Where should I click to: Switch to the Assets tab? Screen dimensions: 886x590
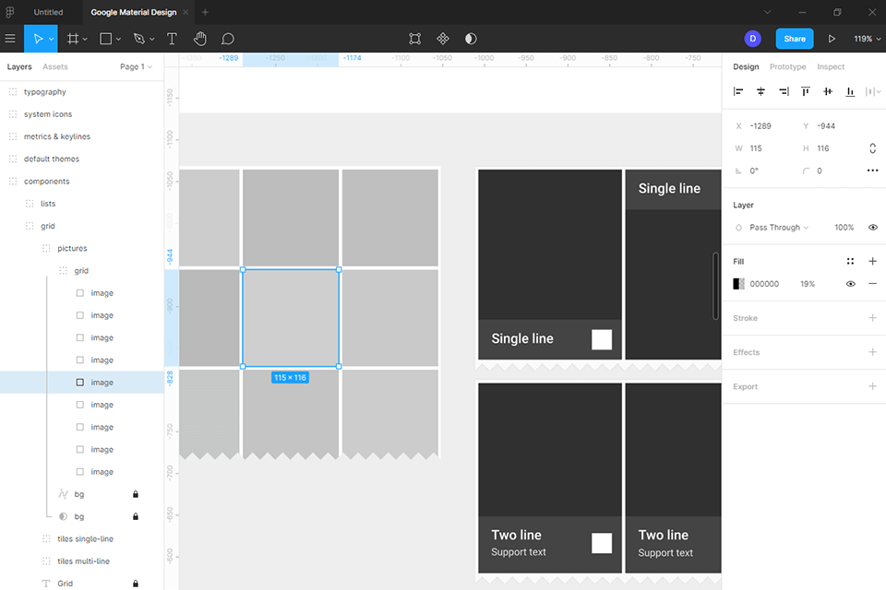pyautogui.click(x=55, y=66)
